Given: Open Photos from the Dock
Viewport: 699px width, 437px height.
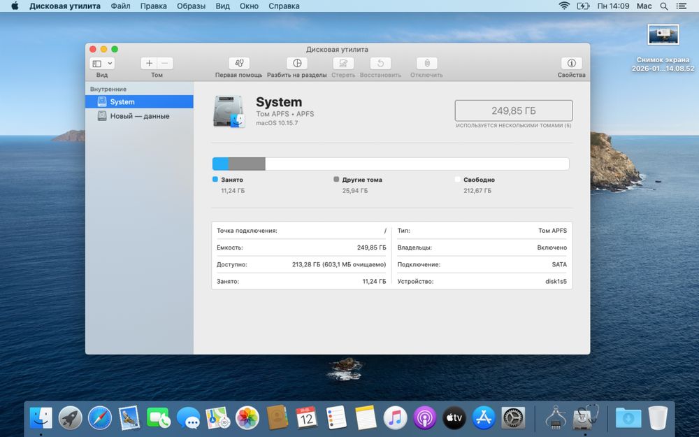Looking at the screenshot, I should (247, 418).
